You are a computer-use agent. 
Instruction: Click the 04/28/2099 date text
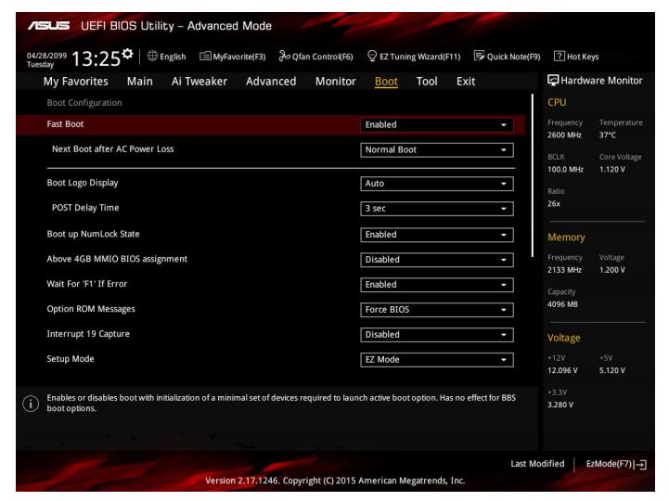(46, 56)
